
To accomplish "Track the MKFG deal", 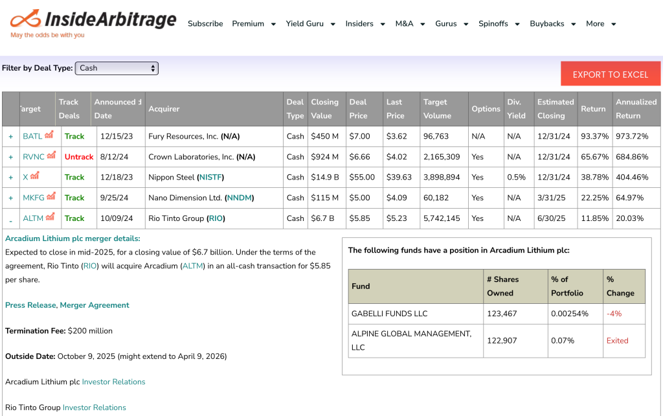I will coord(74,198).
